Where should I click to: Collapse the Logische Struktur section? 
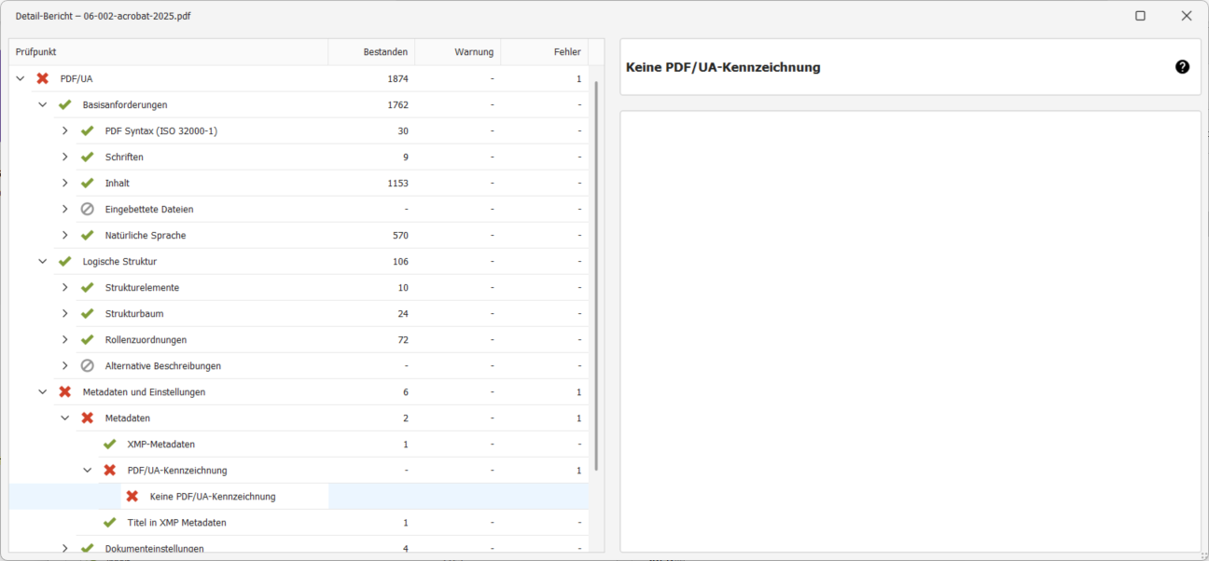(x=43, y=262)
